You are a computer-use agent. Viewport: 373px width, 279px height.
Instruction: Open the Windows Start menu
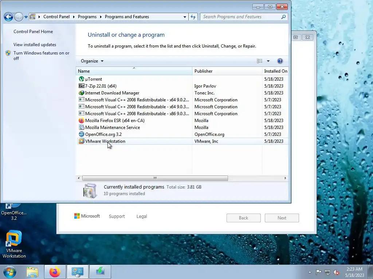point(9,272)
